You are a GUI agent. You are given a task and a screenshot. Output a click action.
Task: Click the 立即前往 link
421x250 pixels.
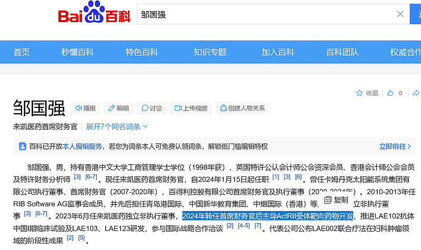tap(395, 146)
